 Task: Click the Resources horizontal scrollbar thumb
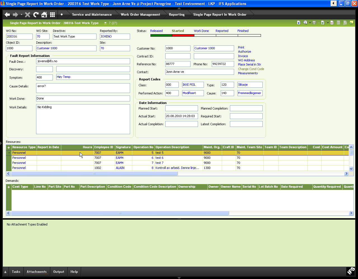(x=94, y=174)
